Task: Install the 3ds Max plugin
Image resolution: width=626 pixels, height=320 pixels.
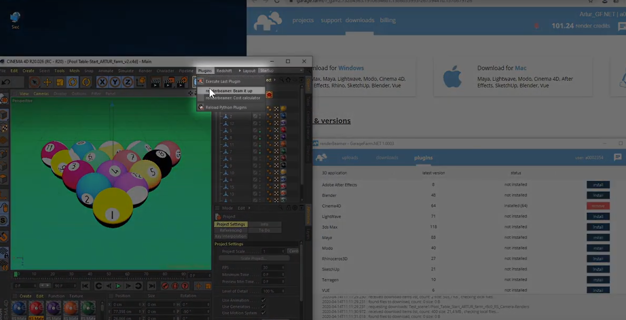Action: pyautogui.click(x=598, y=227)
